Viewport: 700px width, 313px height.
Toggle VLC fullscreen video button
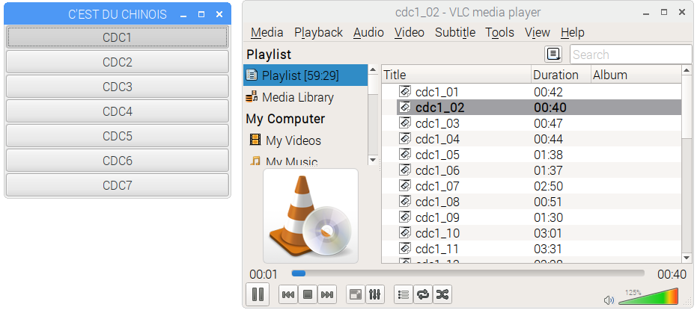click(x=356, y=294)
